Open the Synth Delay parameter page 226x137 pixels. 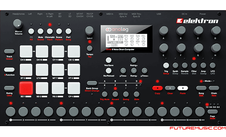point(175,65)
